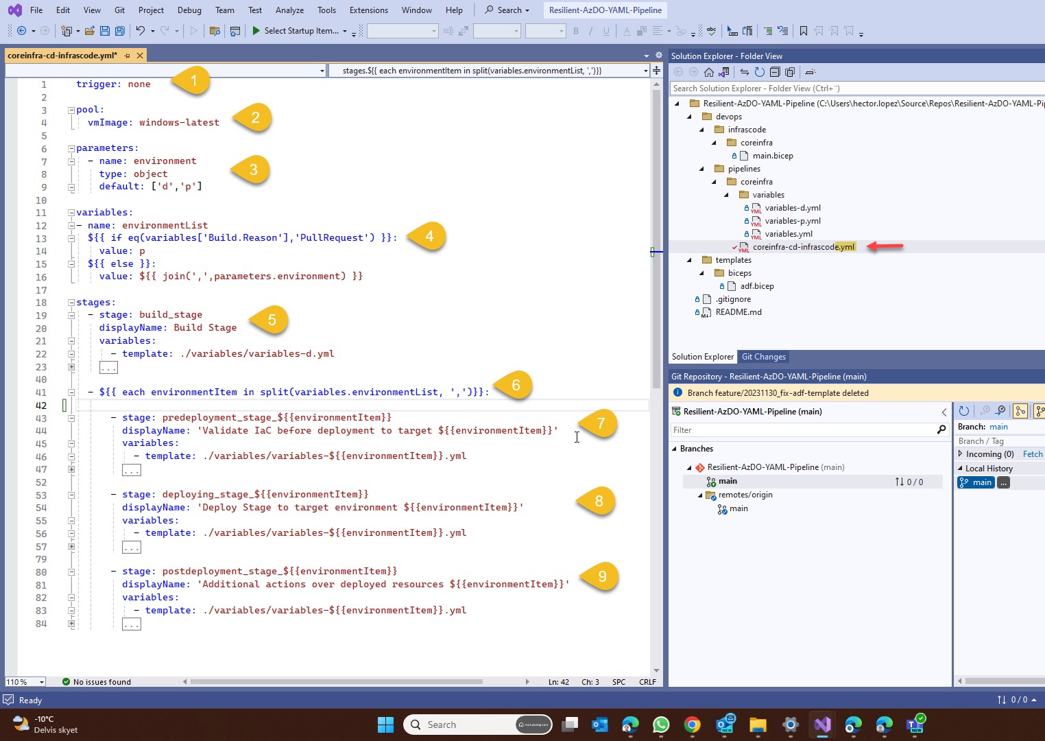Click the branch Filter input field
Image resolution: width=1045 pixels, height=741 pixels.
(804, 430)
